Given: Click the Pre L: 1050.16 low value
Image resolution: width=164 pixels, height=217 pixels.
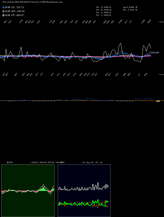Looking at the screenshot, I should pos(104,12).
